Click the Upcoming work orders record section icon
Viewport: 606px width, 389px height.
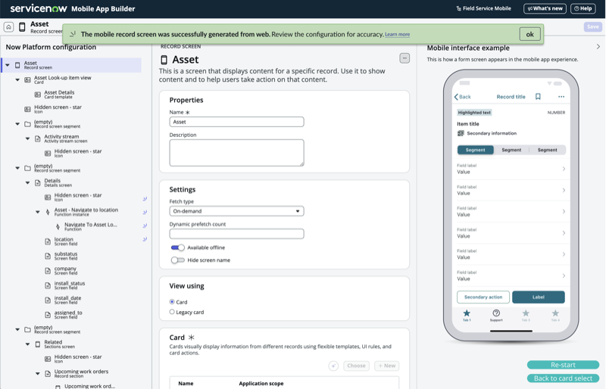pos(48,374)
